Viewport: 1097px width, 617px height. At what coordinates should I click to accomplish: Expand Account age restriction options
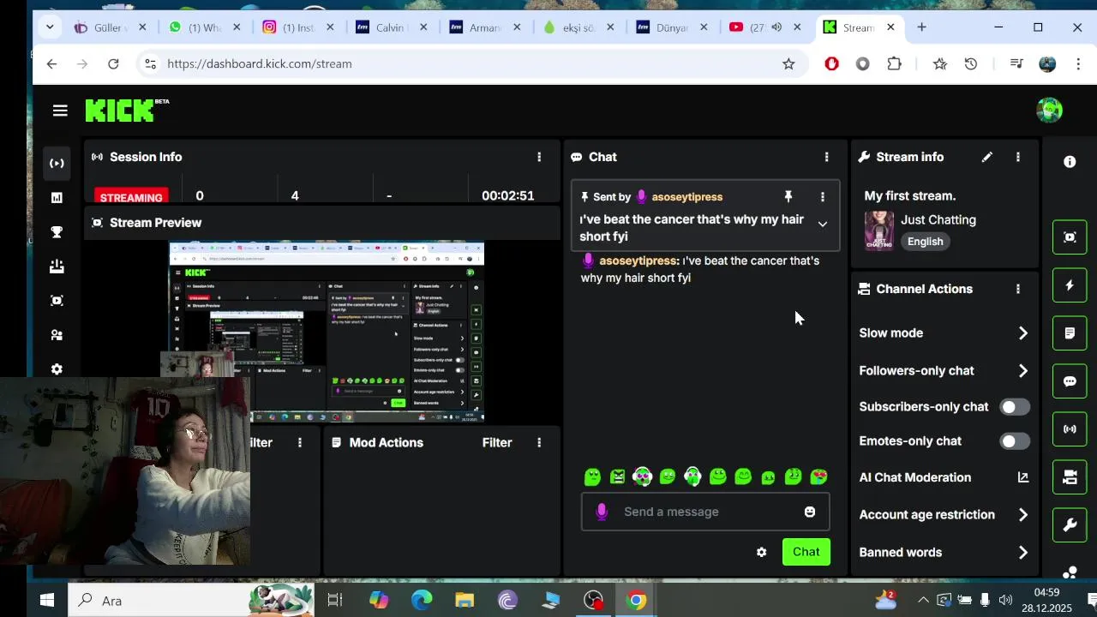click(1022, 515)
